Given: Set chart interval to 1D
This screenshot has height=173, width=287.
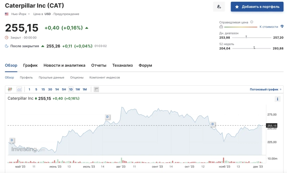Looking at the screenshot, I should [x=71, y=89].
